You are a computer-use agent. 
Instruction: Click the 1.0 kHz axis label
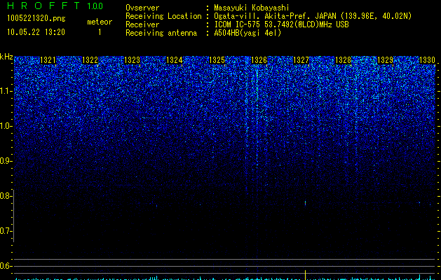point(6,126)
